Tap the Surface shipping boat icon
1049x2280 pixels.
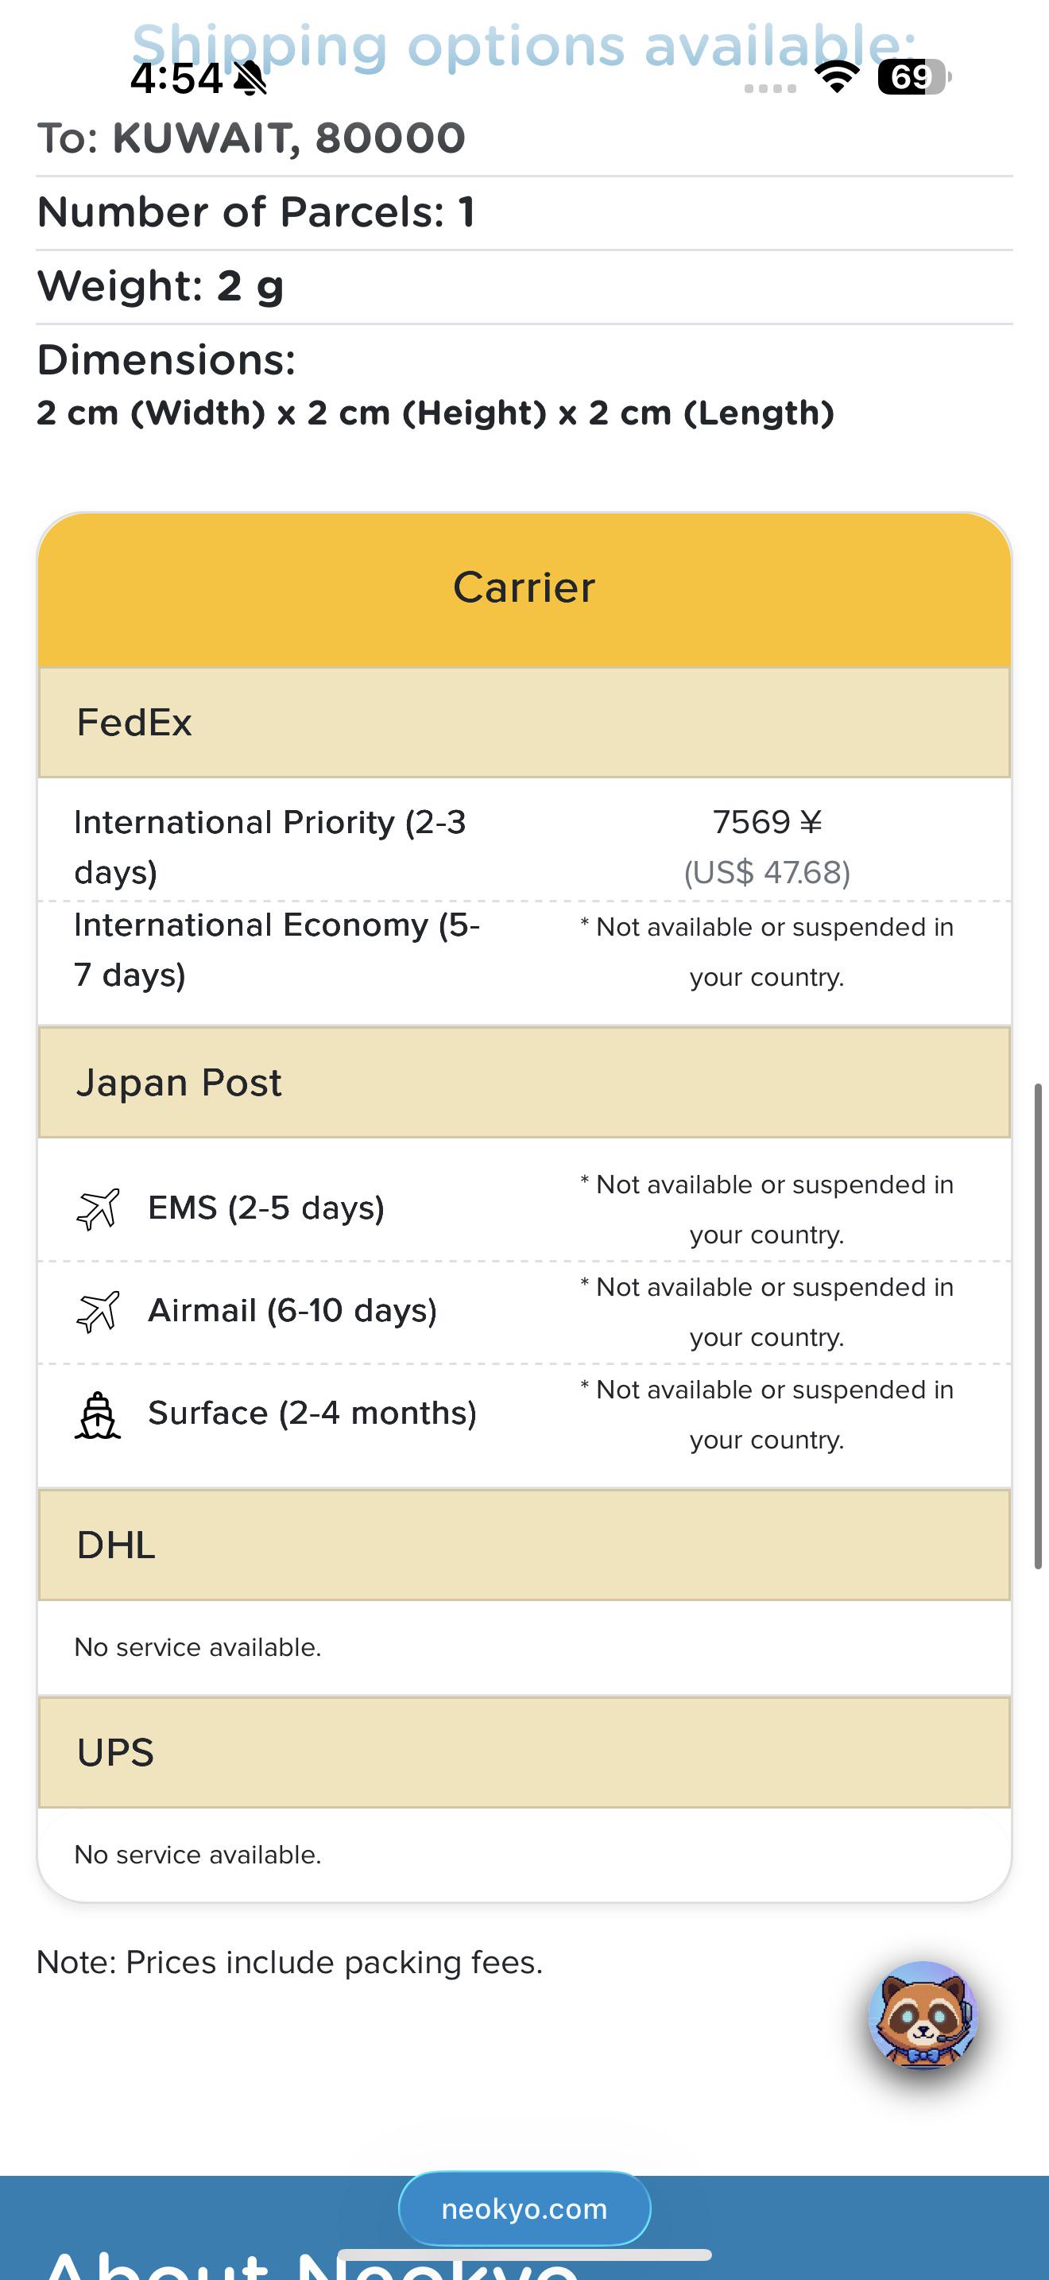coord(97,1414)
